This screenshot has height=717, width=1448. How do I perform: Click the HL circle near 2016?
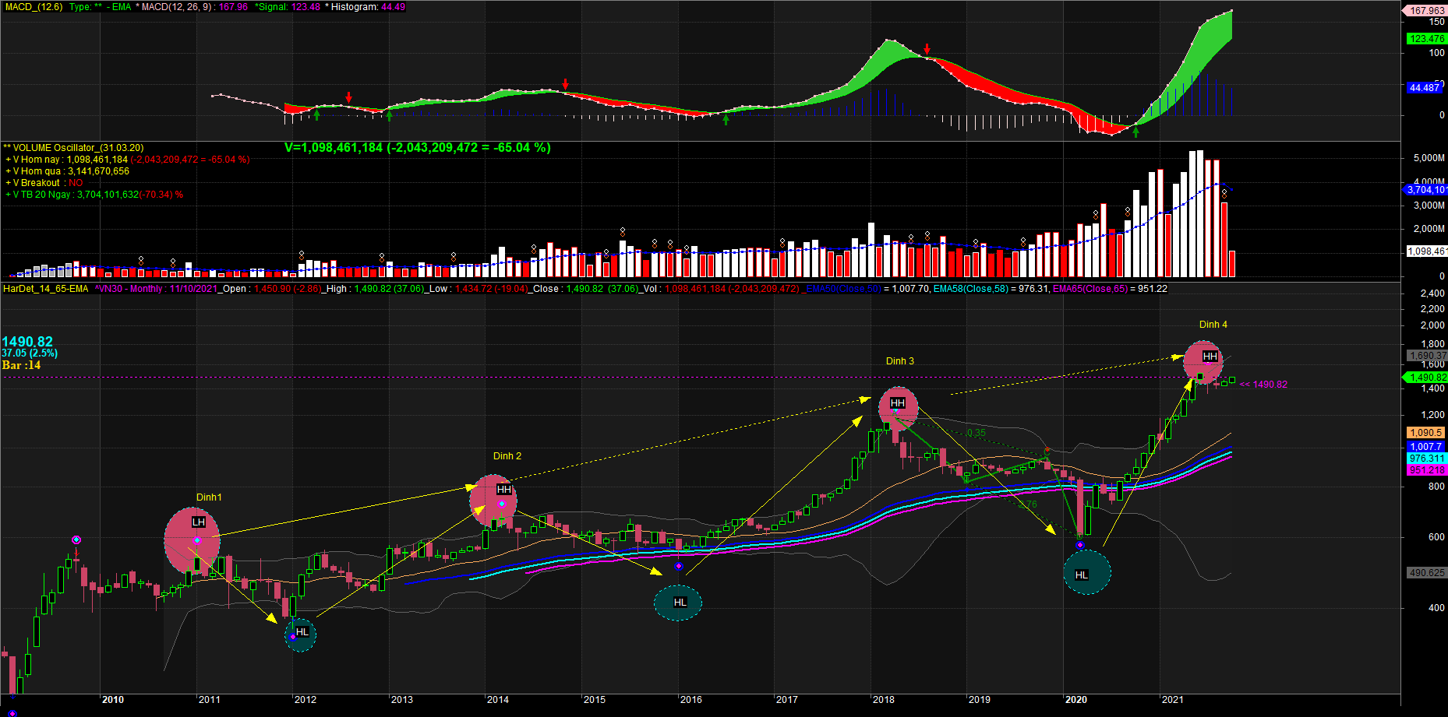[679, 603]
